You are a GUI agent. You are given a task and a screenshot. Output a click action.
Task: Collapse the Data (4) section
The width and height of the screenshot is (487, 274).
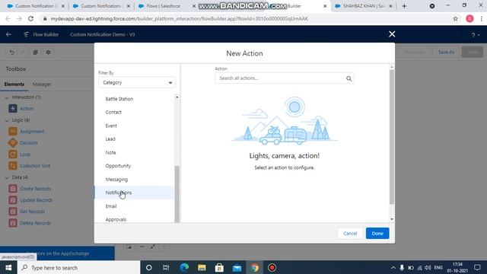7,177
